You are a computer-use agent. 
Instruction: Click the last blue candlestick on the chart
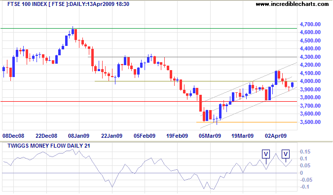click(x=293, y=85)
